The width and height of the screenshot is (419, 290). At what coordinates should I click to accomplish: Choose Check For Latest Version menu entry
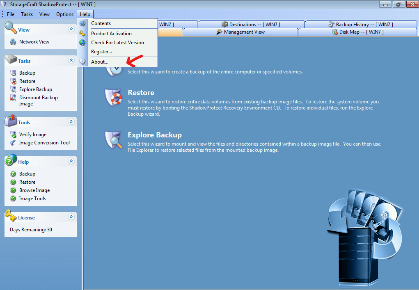pos(117,43)
